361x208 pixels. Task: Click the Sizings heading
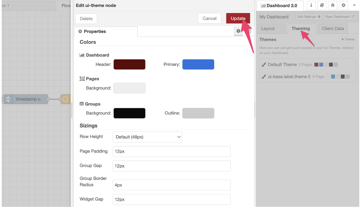(x=89, y=126)
